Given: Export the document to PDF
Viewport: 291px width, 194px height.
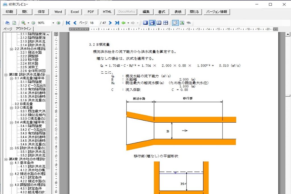Looking at the screenshot, I should 91,12.
